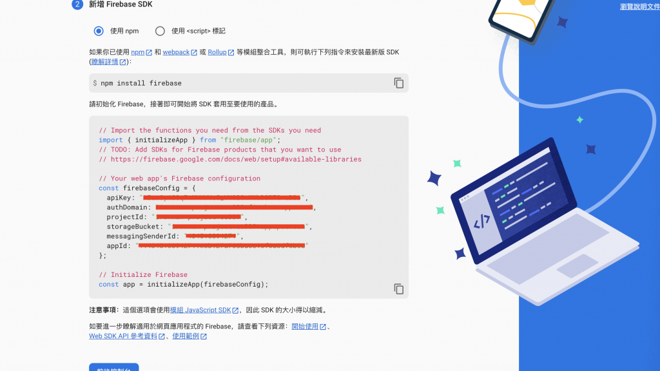Image resolution: width=660 pixels, height=371 pixels.
Task: Open the 瀏覽說明文件 link at top right
Action: 640,6
